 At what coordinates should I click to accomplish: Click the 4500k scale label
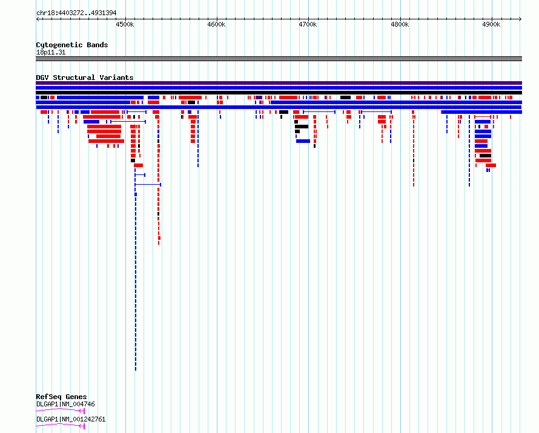coord(124,24)
